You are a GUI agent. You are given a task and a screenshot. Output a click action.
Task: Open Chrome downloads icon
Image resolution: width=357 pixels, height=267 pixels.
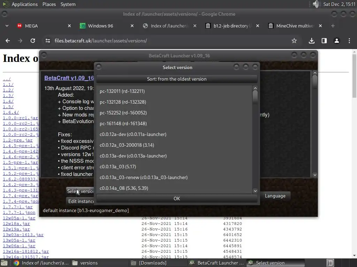tap(311, 41)
